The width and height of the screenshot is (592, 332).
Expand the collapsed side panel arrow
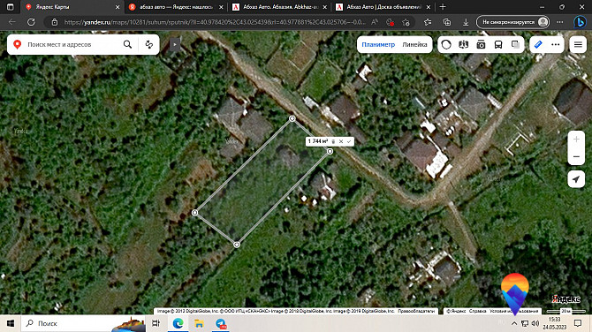[174, 44]
